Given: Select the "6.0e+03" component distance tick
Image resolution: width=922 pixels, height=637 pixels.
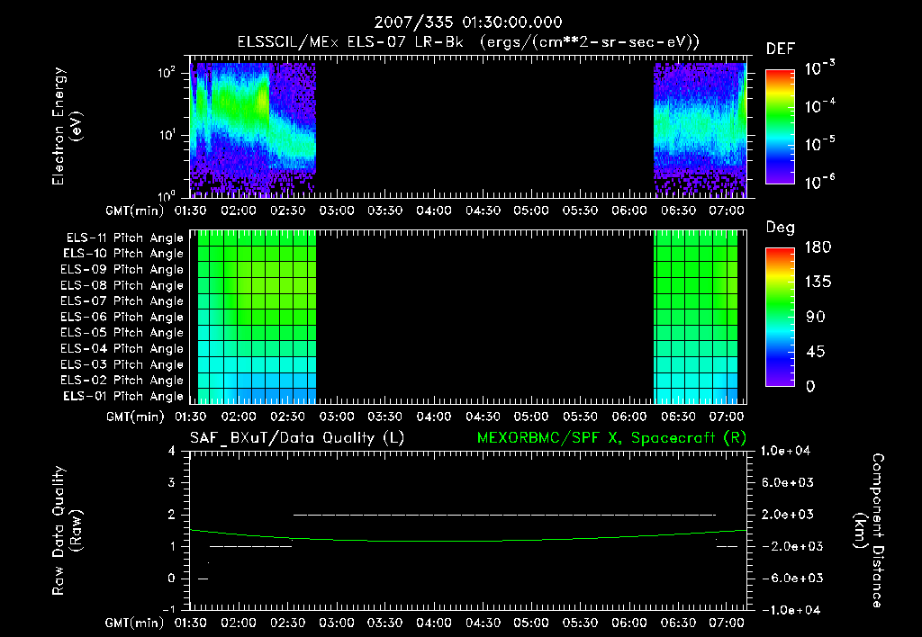Looking at the screenshot, I should [x=788, y=483].
